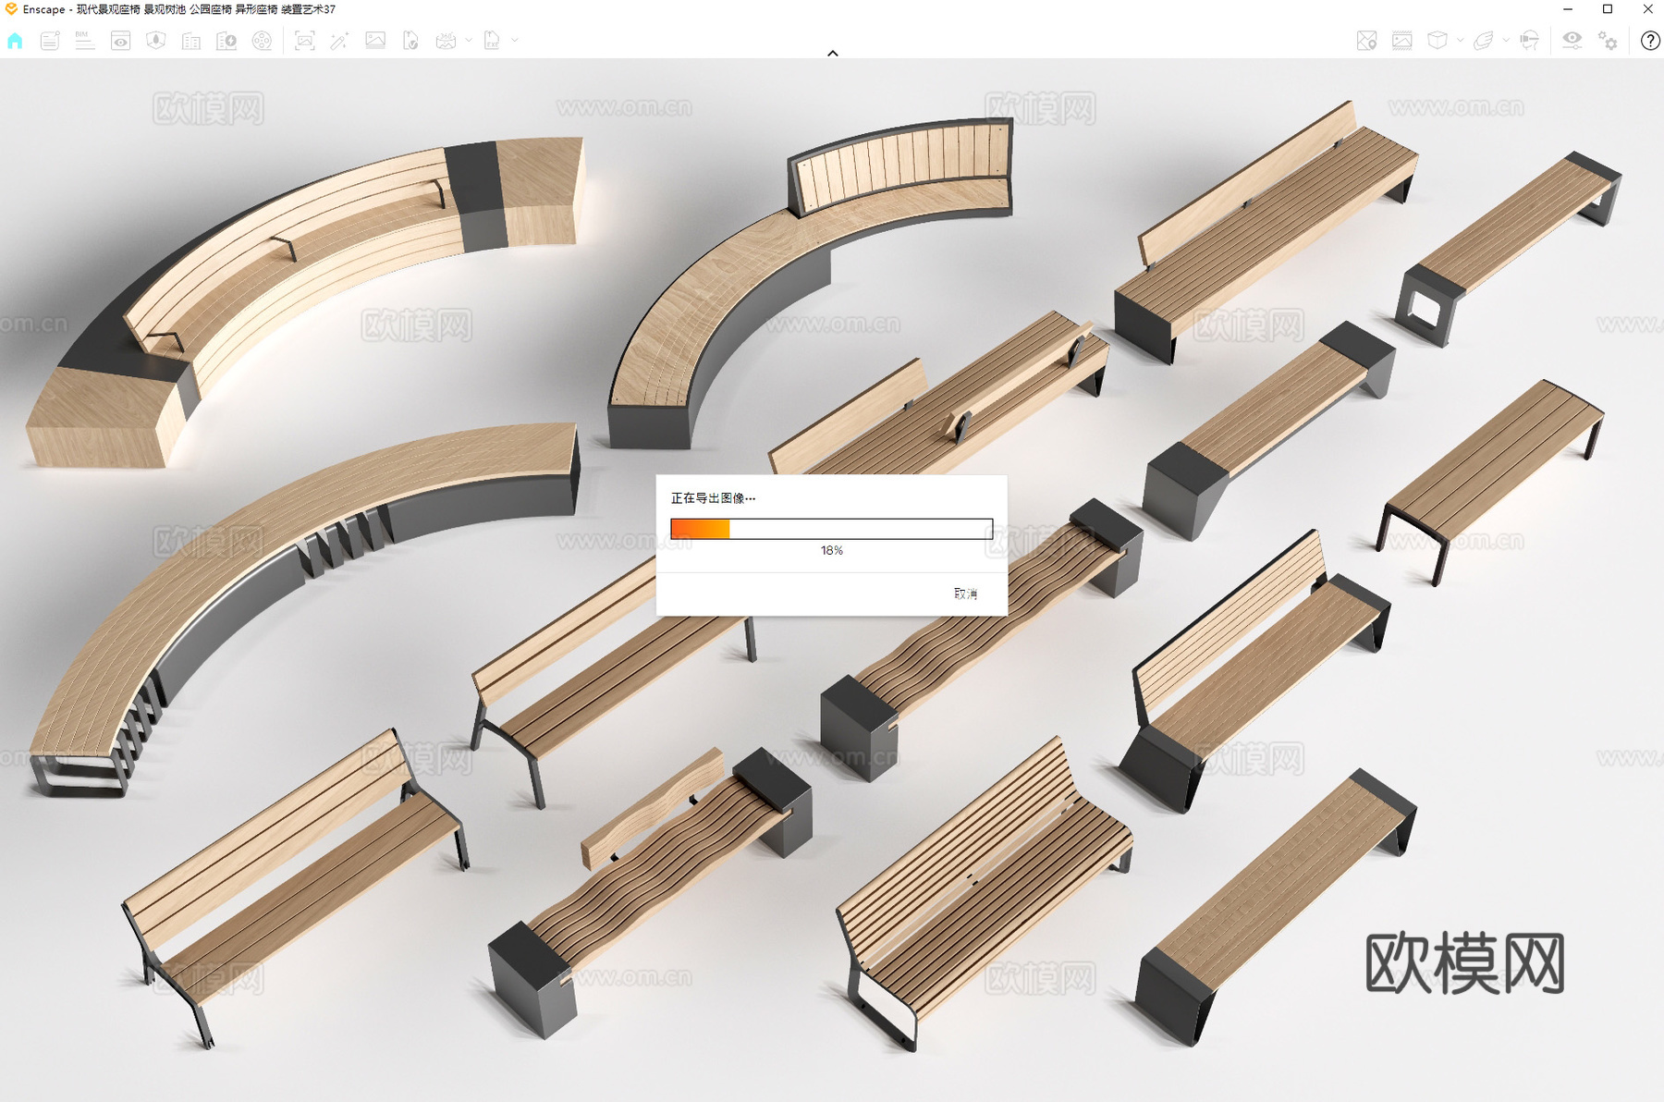1664x1102 pixels.
Task: Click the 取消 cancel button
Action: [966, 594]
